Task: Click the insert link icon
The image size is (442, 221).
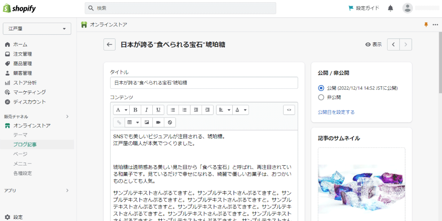Action: 119,122
